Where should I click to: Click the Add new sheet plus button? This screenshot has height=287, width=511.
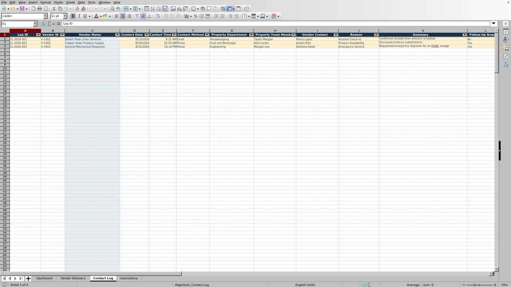pos(28,278)
